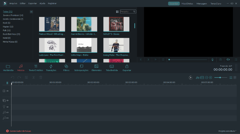Select Gentil e Sentimental (7) category

pos(13,19)
